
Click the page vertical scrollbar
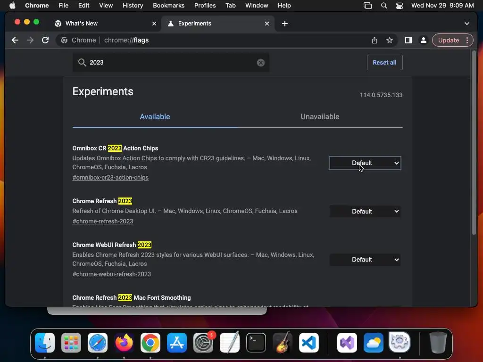474,143
